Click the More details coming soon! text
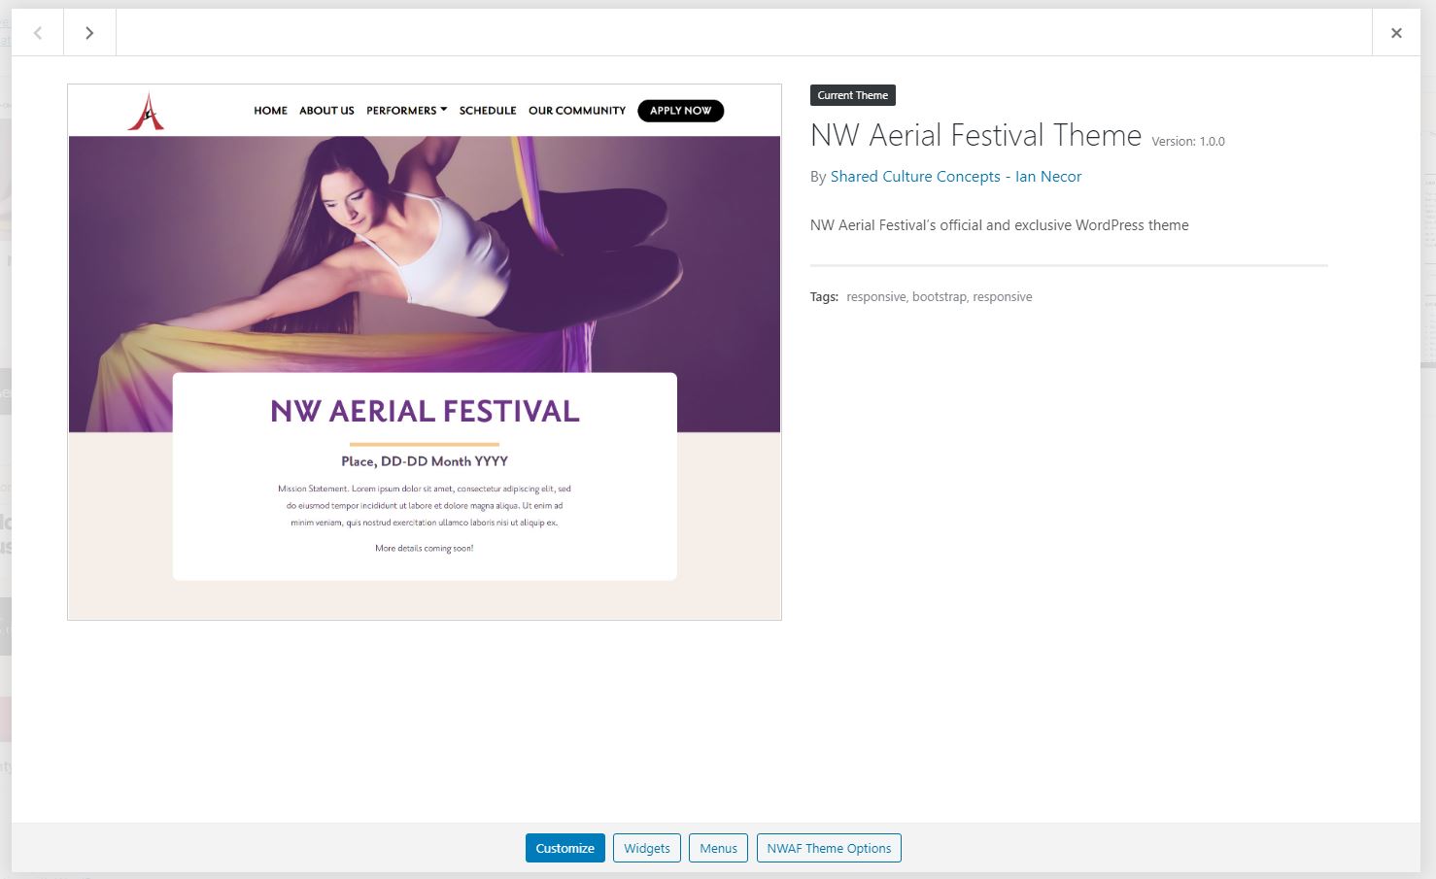This screenshot has height=879, width=1436. 425,549
